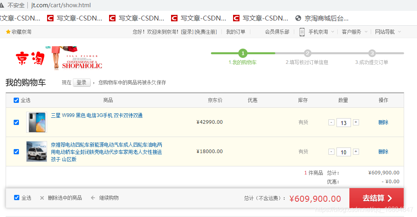This screenshot has height=217, width=417.
Task: Toggle the 全选 checkbox in table header
Action: [16, 100]
